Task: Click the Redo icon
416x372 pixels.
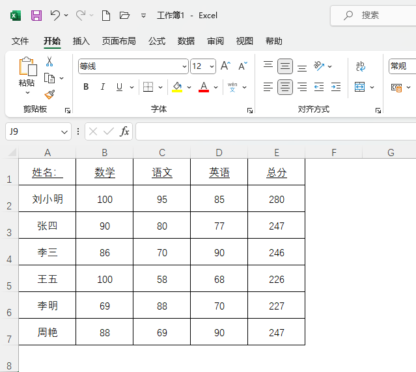Action: click(81, 15)
